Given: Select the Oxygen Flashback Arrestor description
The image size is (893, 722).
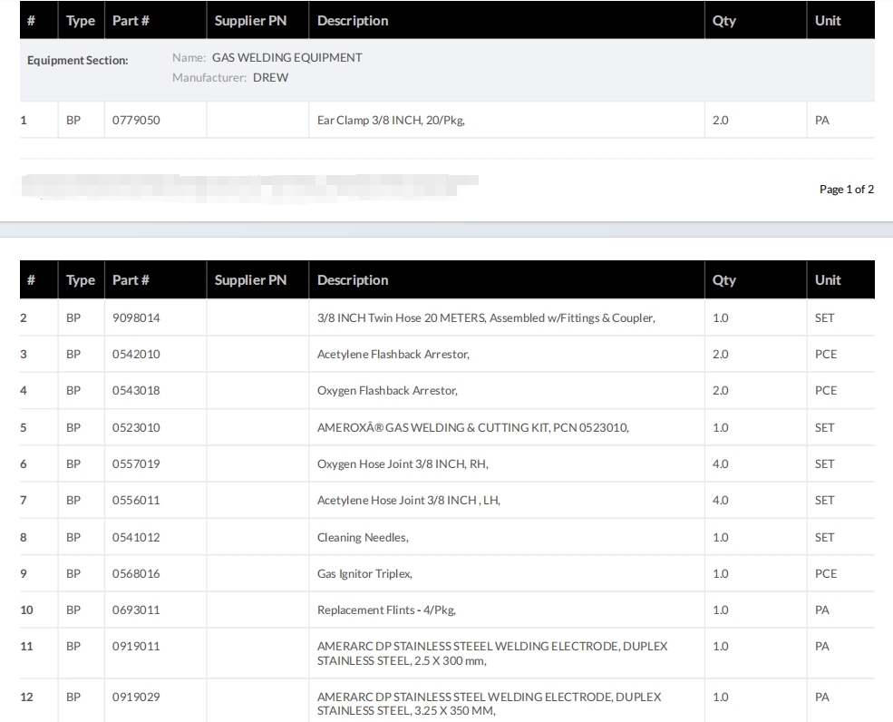Looking at the screenshot, I should click(x=387, y=391).
